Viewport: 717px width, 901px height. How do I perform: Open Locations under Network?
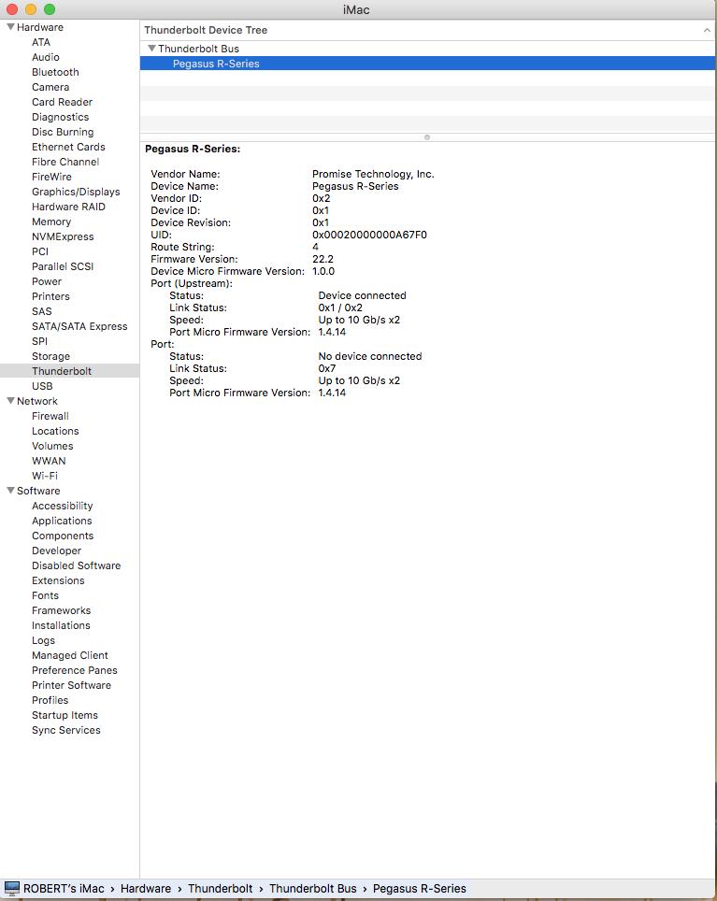click(55, 431)
